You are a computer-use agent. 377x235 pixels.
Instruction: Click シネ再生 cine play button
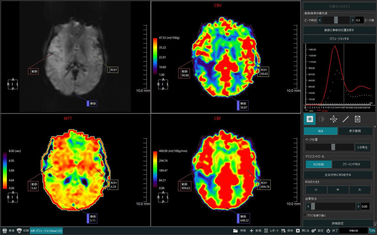pos(362,147)
